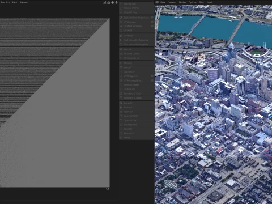Open the Textures menu in UV editor
This screenshot has height=204, width=272.
24,2
